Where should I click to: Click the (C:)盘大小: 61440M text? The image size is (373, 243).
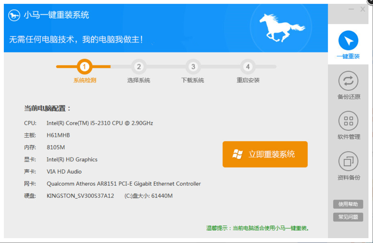point(149,196)
